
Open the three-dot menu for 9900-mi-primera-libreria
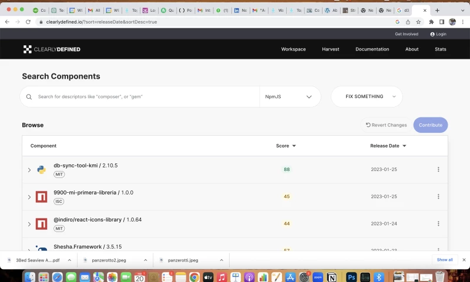pyautogui.click(x=438, y=197)
